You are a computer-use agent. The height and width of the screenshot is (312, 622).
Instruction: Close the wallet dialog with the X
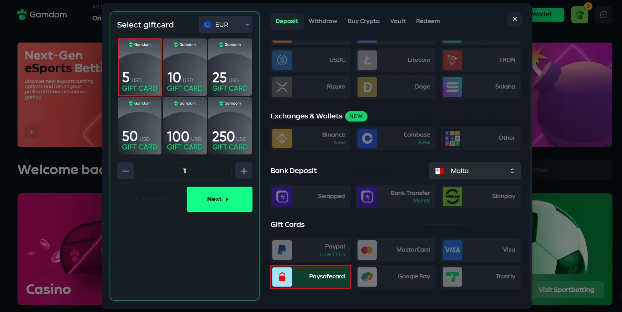(x=514, y=19)
